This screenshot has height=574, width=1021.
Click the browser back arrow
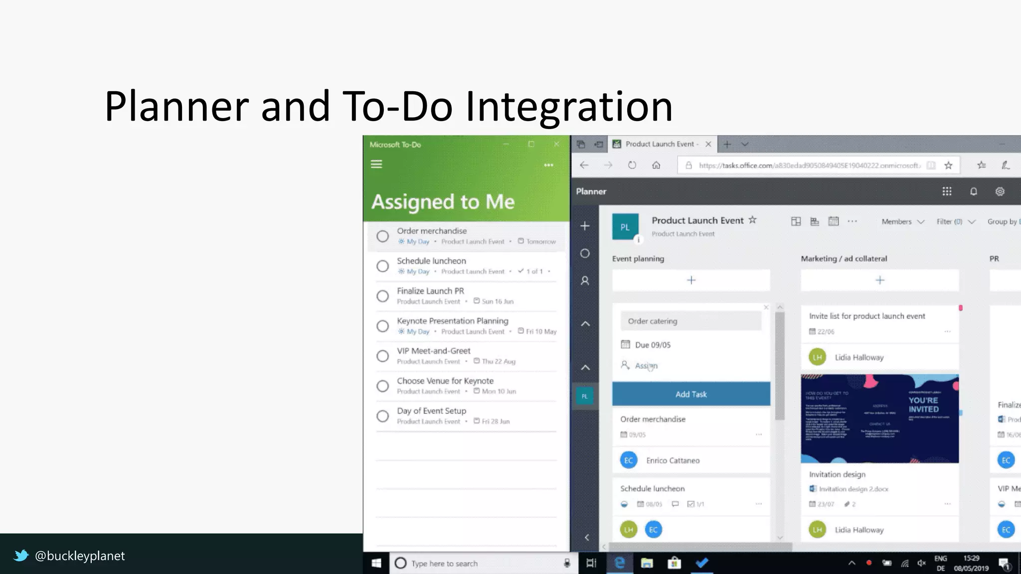click(x=584, y=165)
